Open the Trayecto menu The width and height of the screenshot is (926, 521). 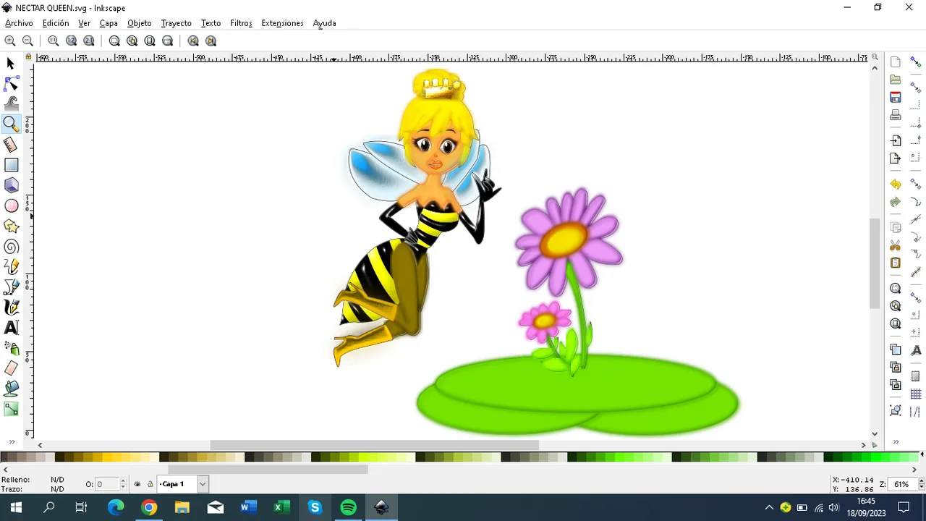(176, 23)
